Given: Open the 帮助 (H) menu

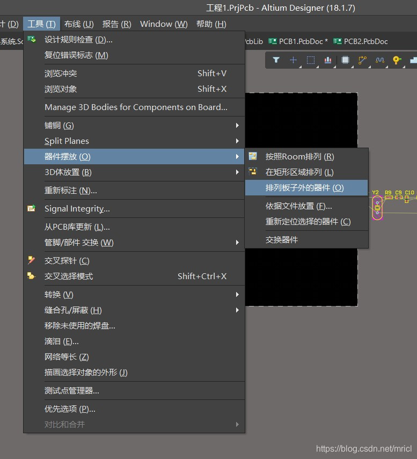Looking at the screenshot, I should pyautogui.click(x=211, y=24).
